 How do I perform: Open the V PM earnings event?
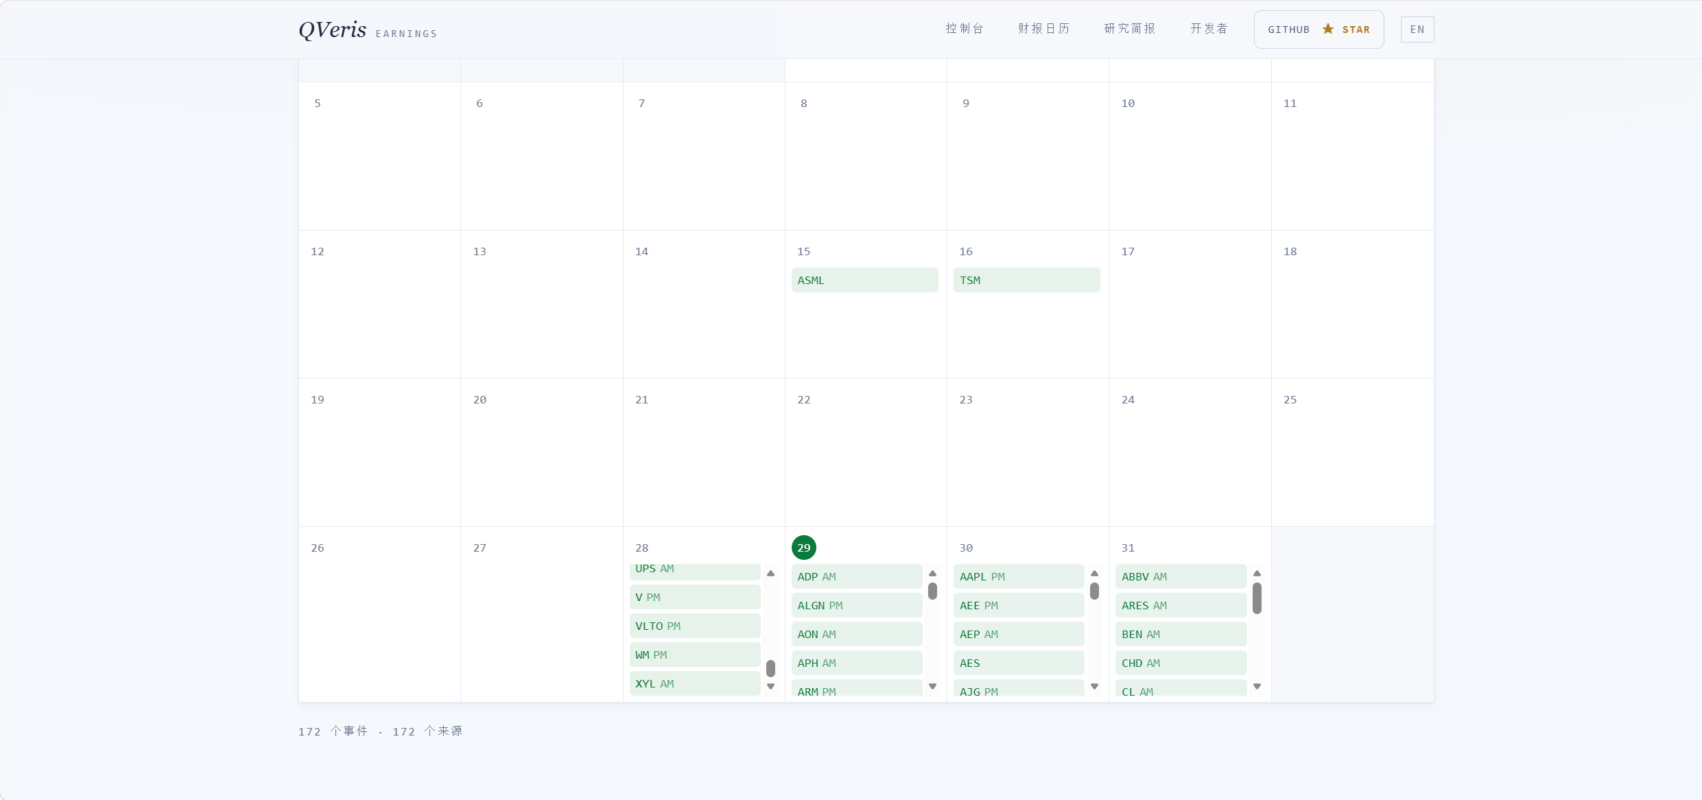tap(695, 597)
